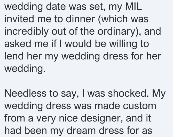Viewport: 173px width, 137px height.
Task: Click the text "asked me if I would"
Action: [48, 44]
